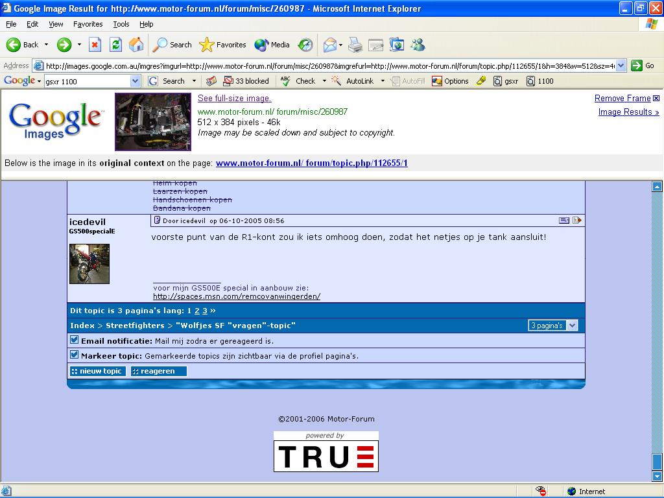This screenshot has height=498, width=664.
Task: Click the Google toolbar Options icon
Action: (x=450, y=81)
